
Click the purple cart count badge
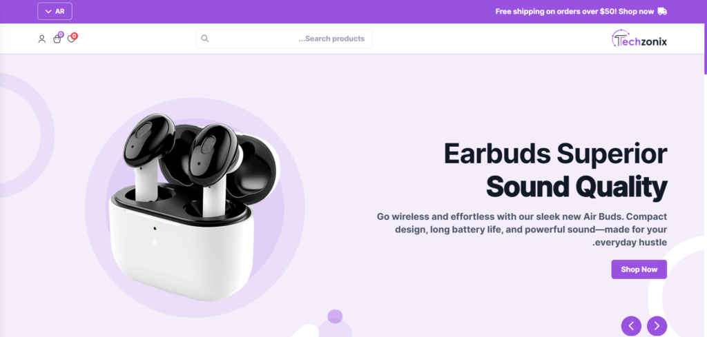[x=61, y=34]
